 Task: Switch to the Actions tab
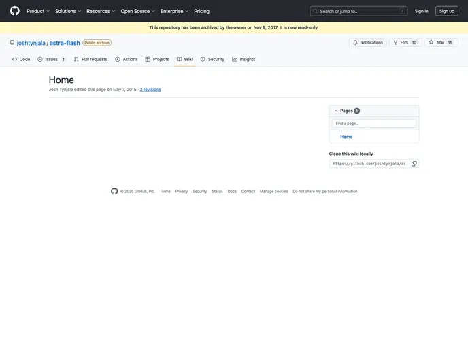click(x=127, y=59)
